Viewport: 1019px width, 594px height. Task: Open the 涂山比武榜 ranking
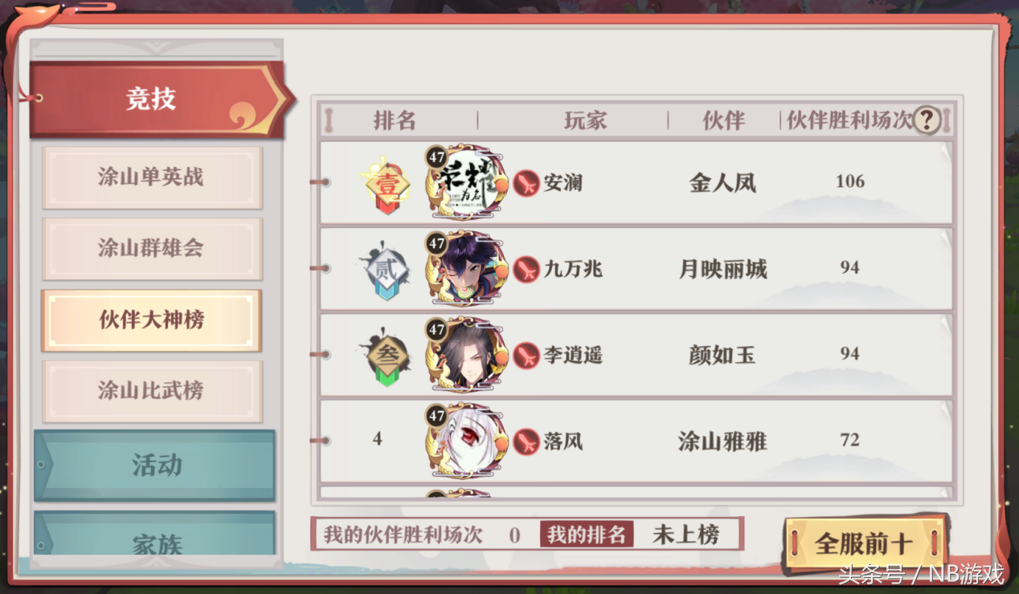(x=152, y=391)
